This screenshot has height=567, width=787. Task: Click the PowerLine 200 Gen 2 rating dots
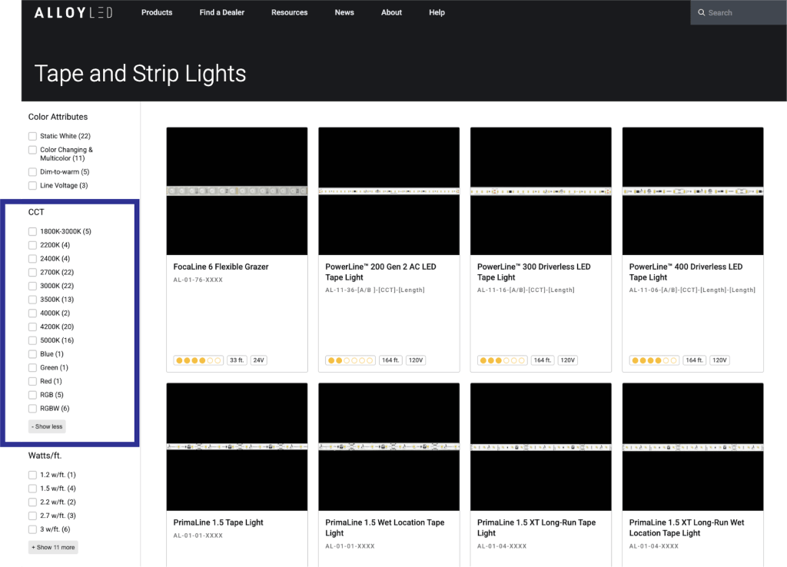coord(350,360)
